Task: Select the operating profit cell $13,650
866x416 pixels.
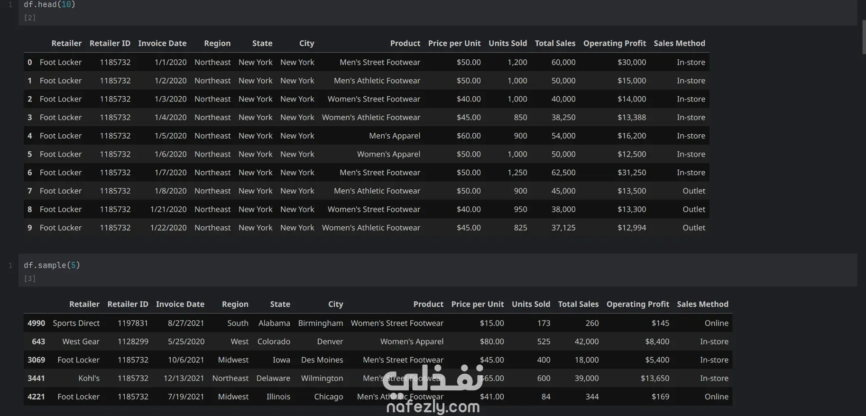Action: pos(655,378)
